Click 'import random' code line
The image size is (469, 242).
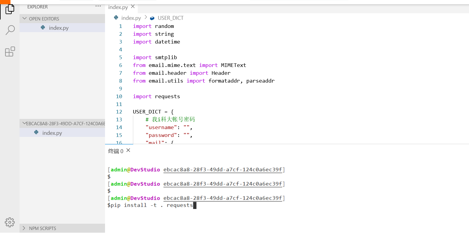tap(153, 26)
